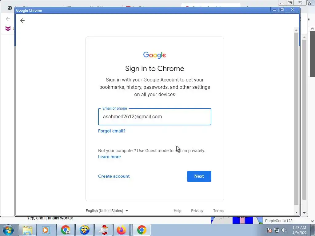Open the Learn more link
This screenshot has height=236, width=315.
point(109,157)
